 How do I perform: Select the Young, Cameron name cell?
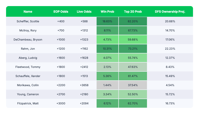pyautogui.click(x=28, y=94)
